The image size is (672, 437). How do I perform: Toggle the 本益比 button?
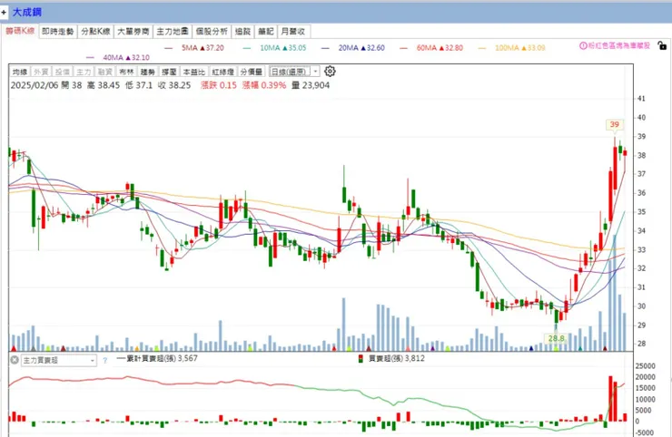[x=194, y=72]
